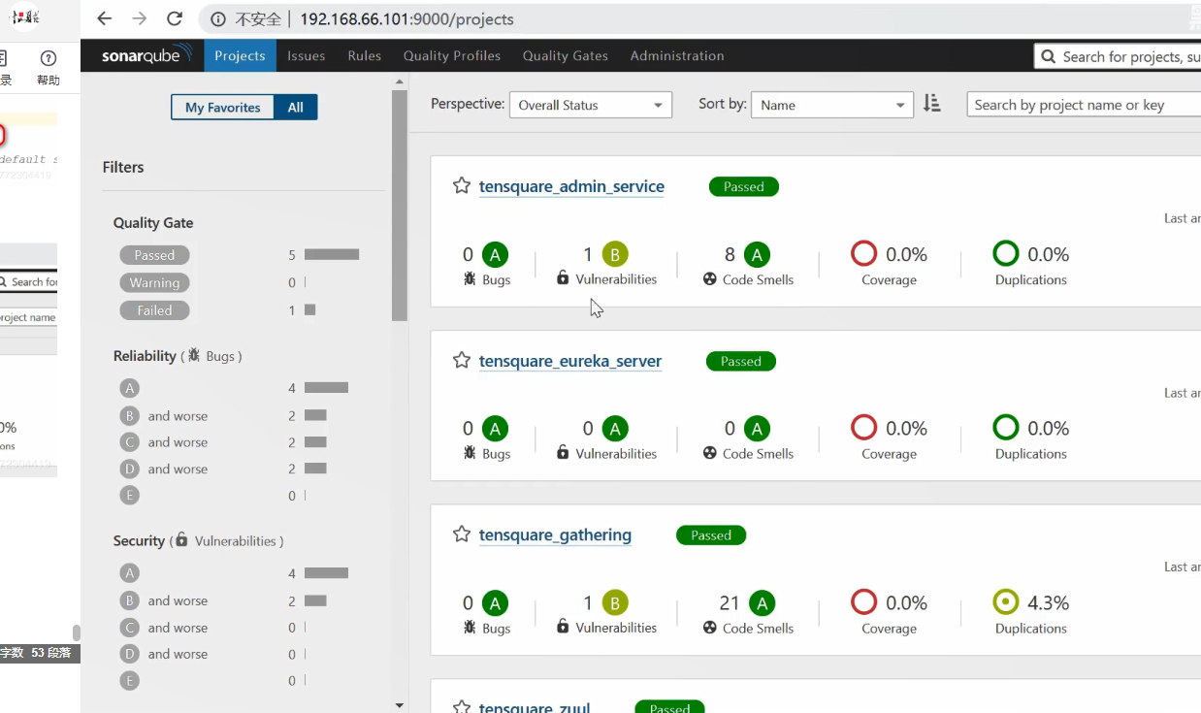Reload the page with refresh icon
Image resolution: width=1201 pixels, height=713 pixels.
(x=175, y=18)
